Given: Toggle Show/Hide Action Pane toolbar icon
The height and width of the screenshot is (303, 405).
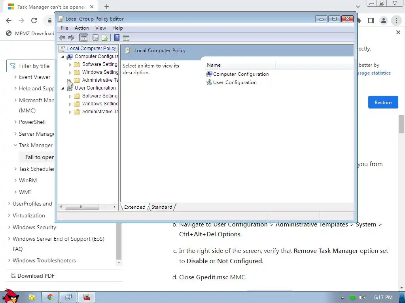Looking at the screenshot, I should [x=126, y=38].
